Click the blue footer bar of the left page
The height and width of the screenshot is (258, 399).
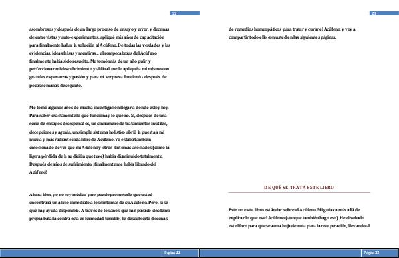(99, 253)
